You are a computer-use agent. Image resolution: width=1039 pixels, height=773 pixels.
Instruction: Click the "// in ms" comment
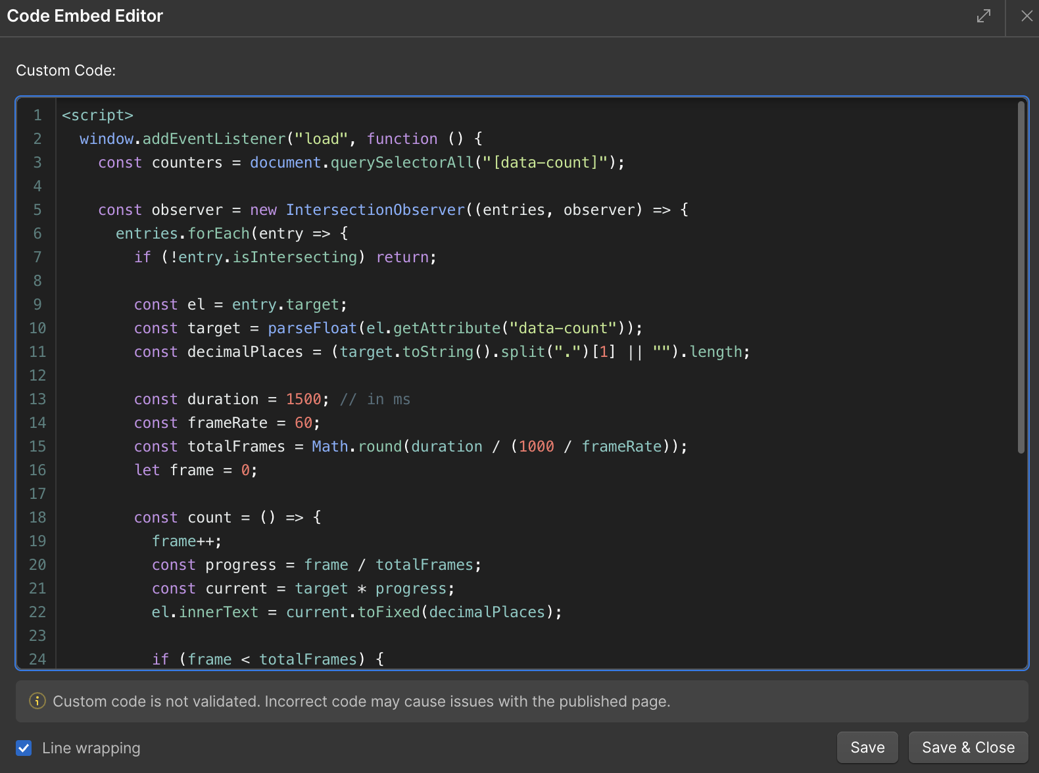[375, 399]
